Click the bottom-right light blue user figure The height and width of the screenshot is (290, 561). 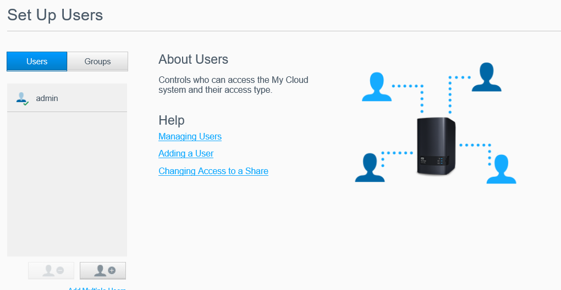(501, 169)
